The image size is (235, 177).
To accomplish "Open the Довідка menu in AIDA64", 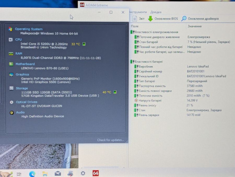I will tap(156, 12).
